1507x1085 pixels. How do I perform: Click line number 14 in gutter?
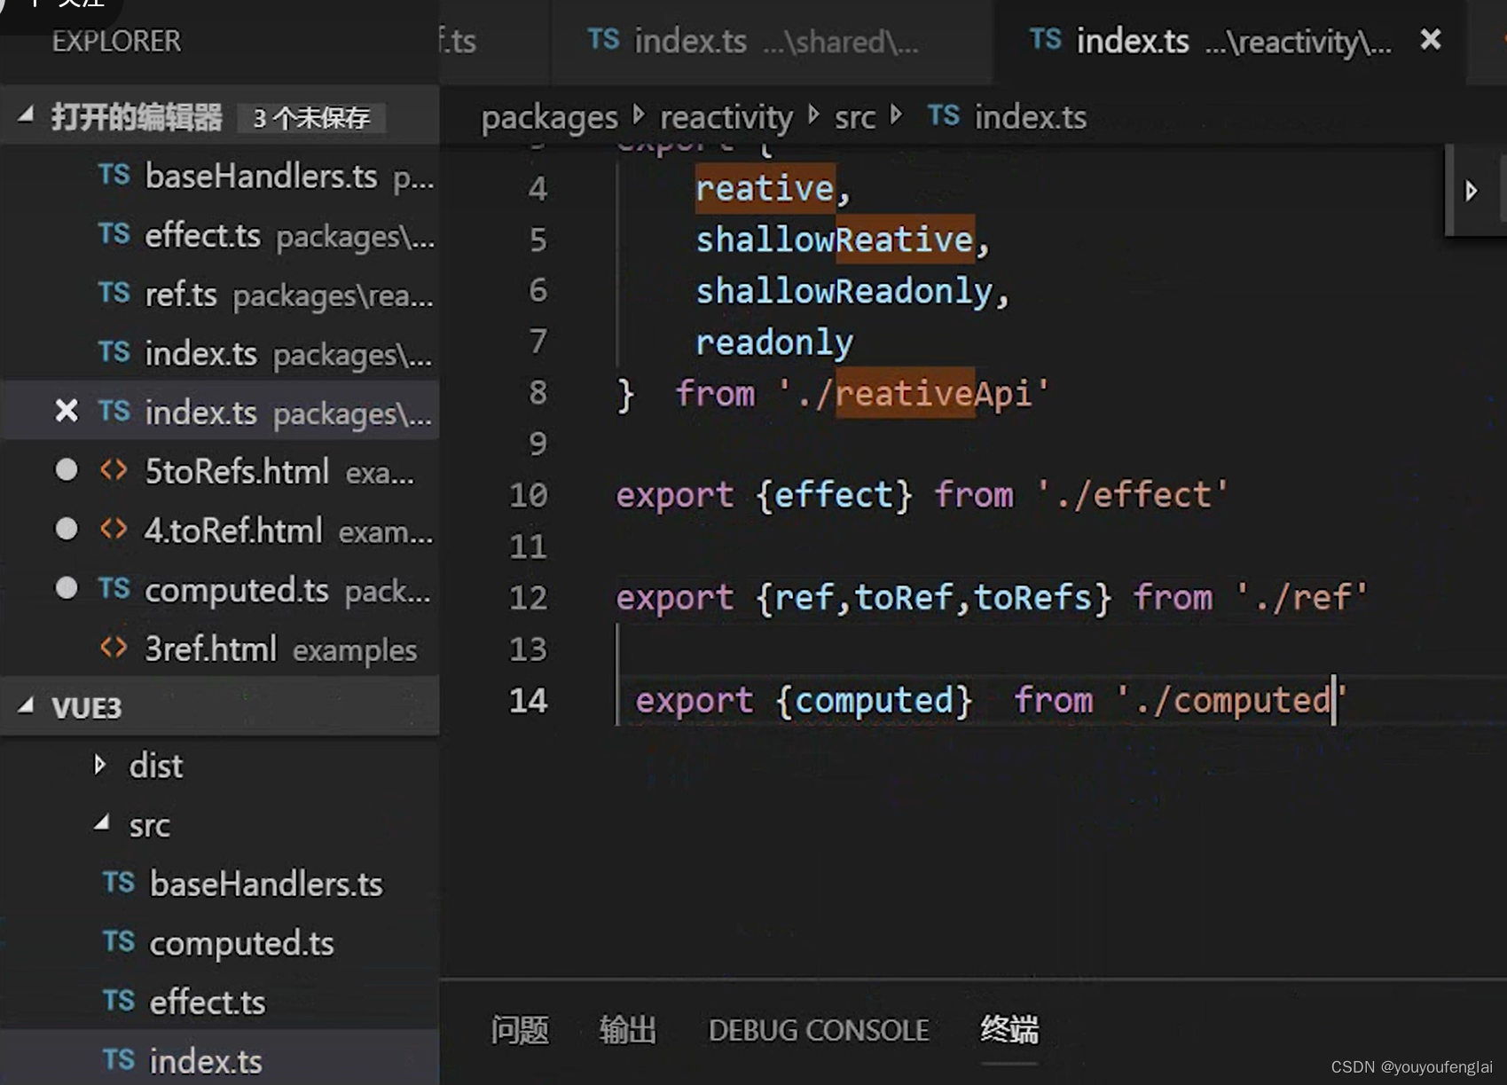tap(528, 701)
